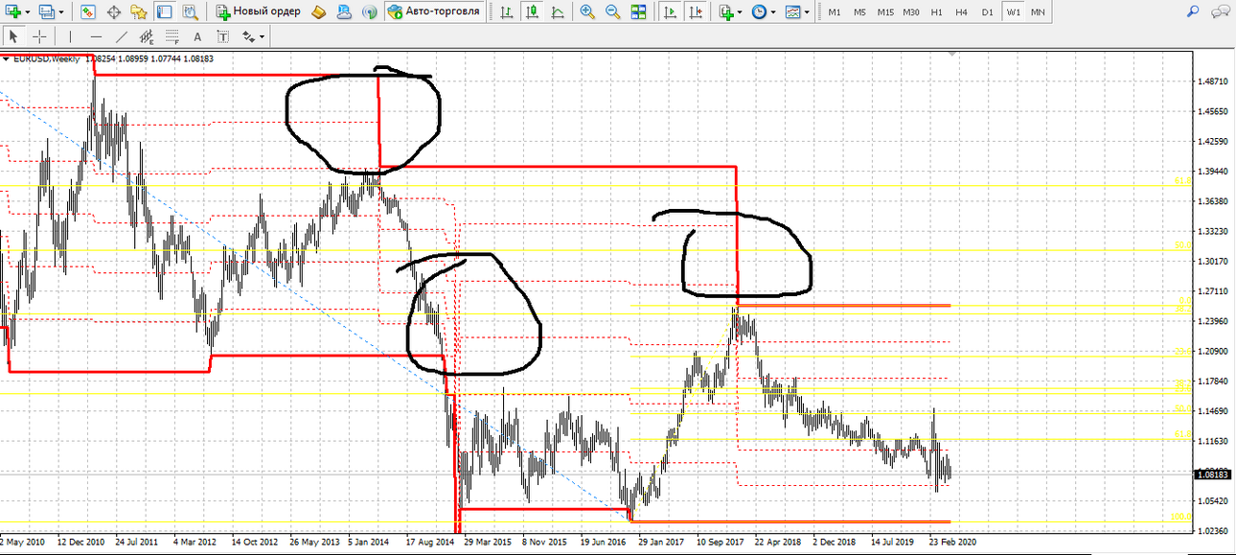Select the M30 timeframe
Image resolution: width=1236 pixels, height=555 pixels.
click(x=911, y=12)
